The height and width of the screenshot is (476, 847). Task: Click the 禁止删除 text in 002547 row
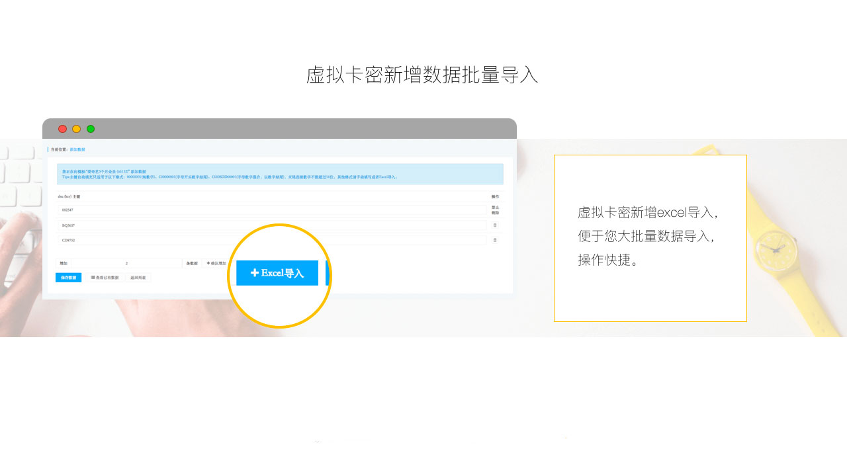click(495, 210)
